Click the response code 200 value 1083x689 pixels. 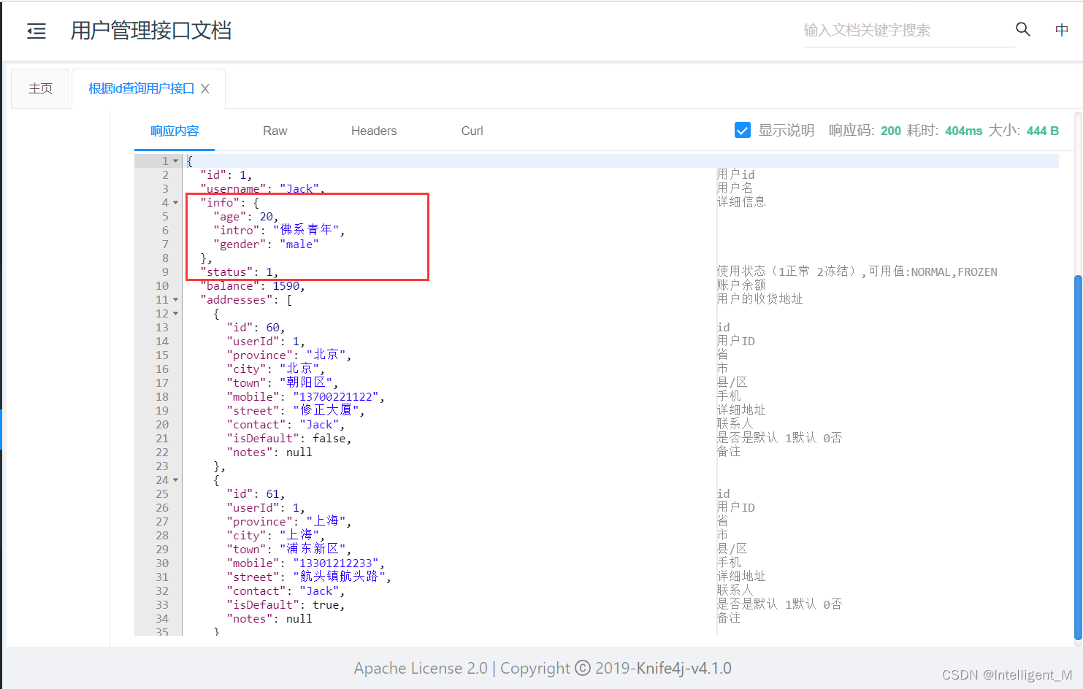pyautogui.click(x=891, y=131)
